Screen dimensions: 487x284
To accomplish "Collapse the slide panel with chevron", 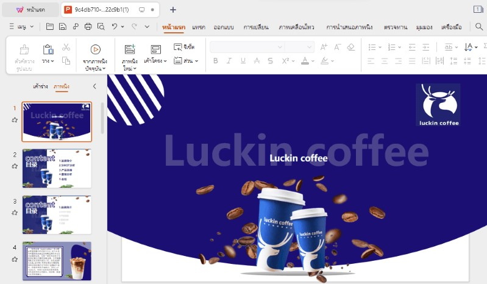I will click(x=94, y=87).
